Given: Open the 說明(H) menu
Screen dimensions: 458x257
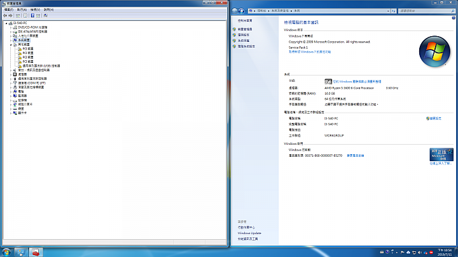Looking at the screenshot, I should click(x=48, y=10).
